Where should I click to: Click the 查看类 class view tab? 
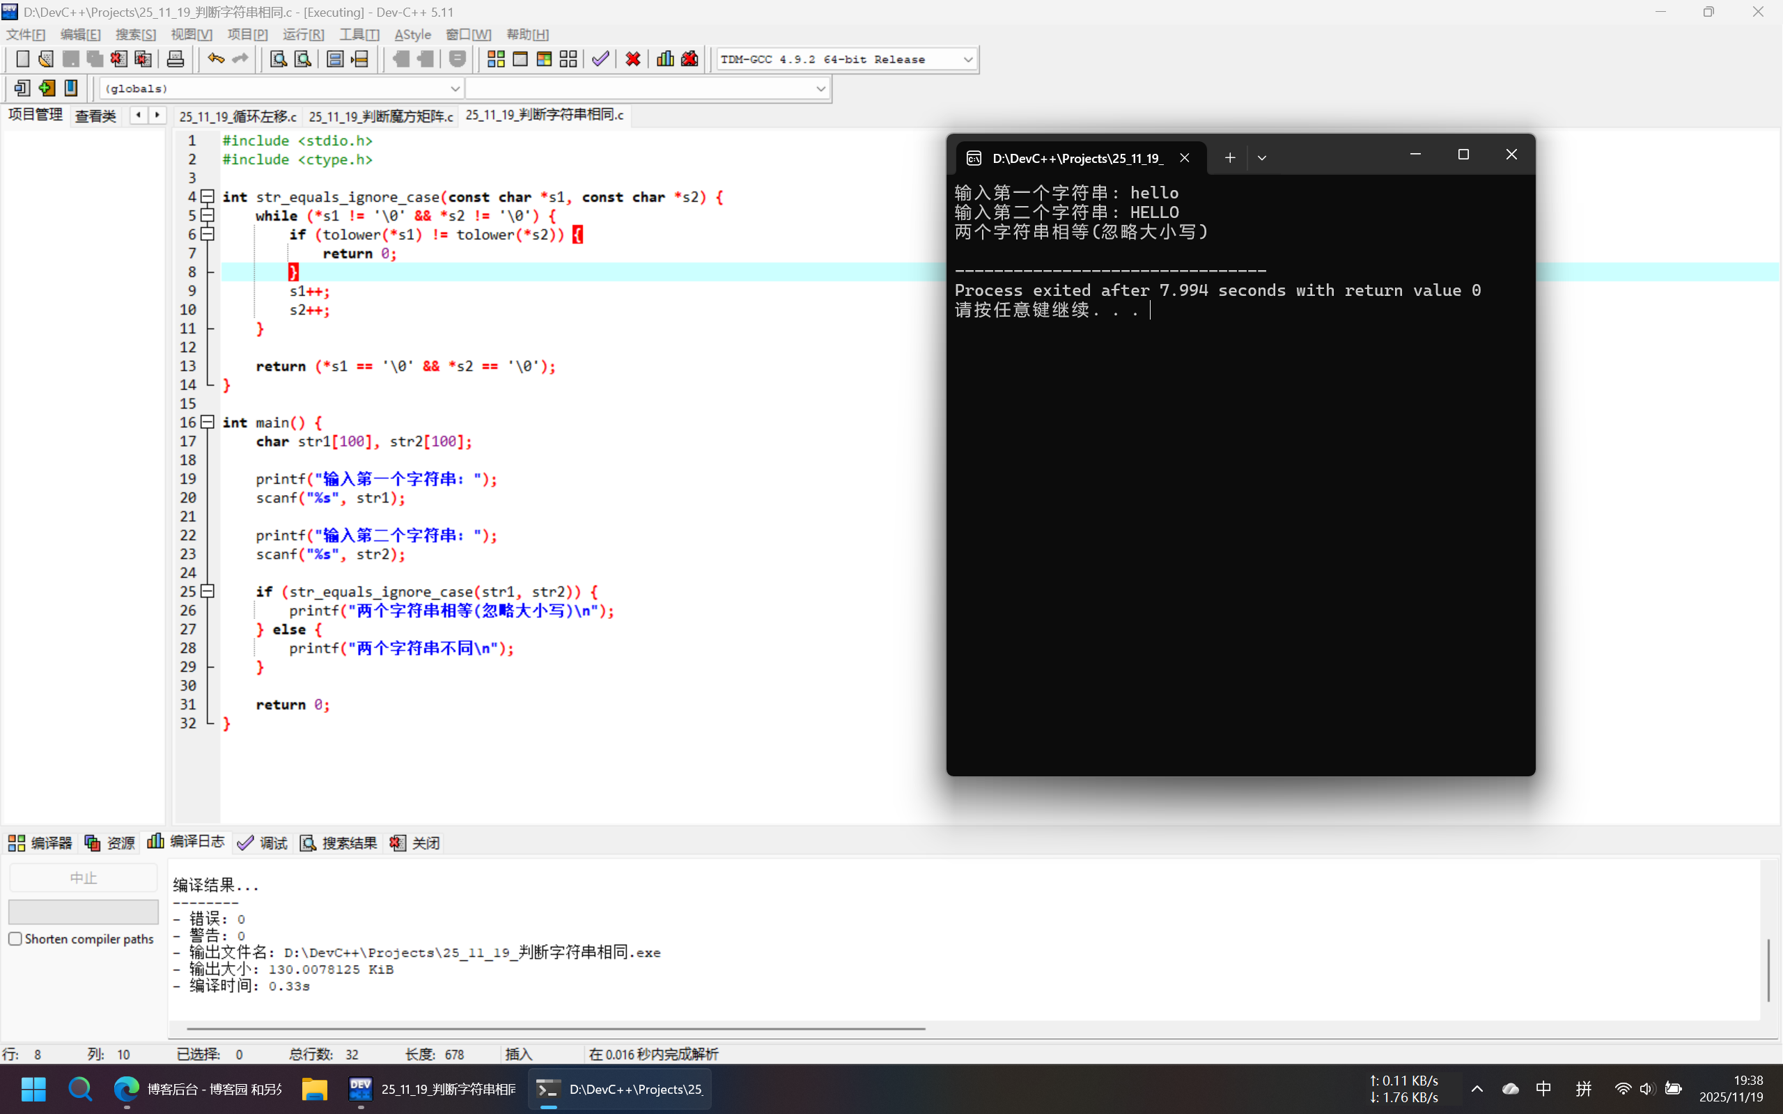coord(96,116)
